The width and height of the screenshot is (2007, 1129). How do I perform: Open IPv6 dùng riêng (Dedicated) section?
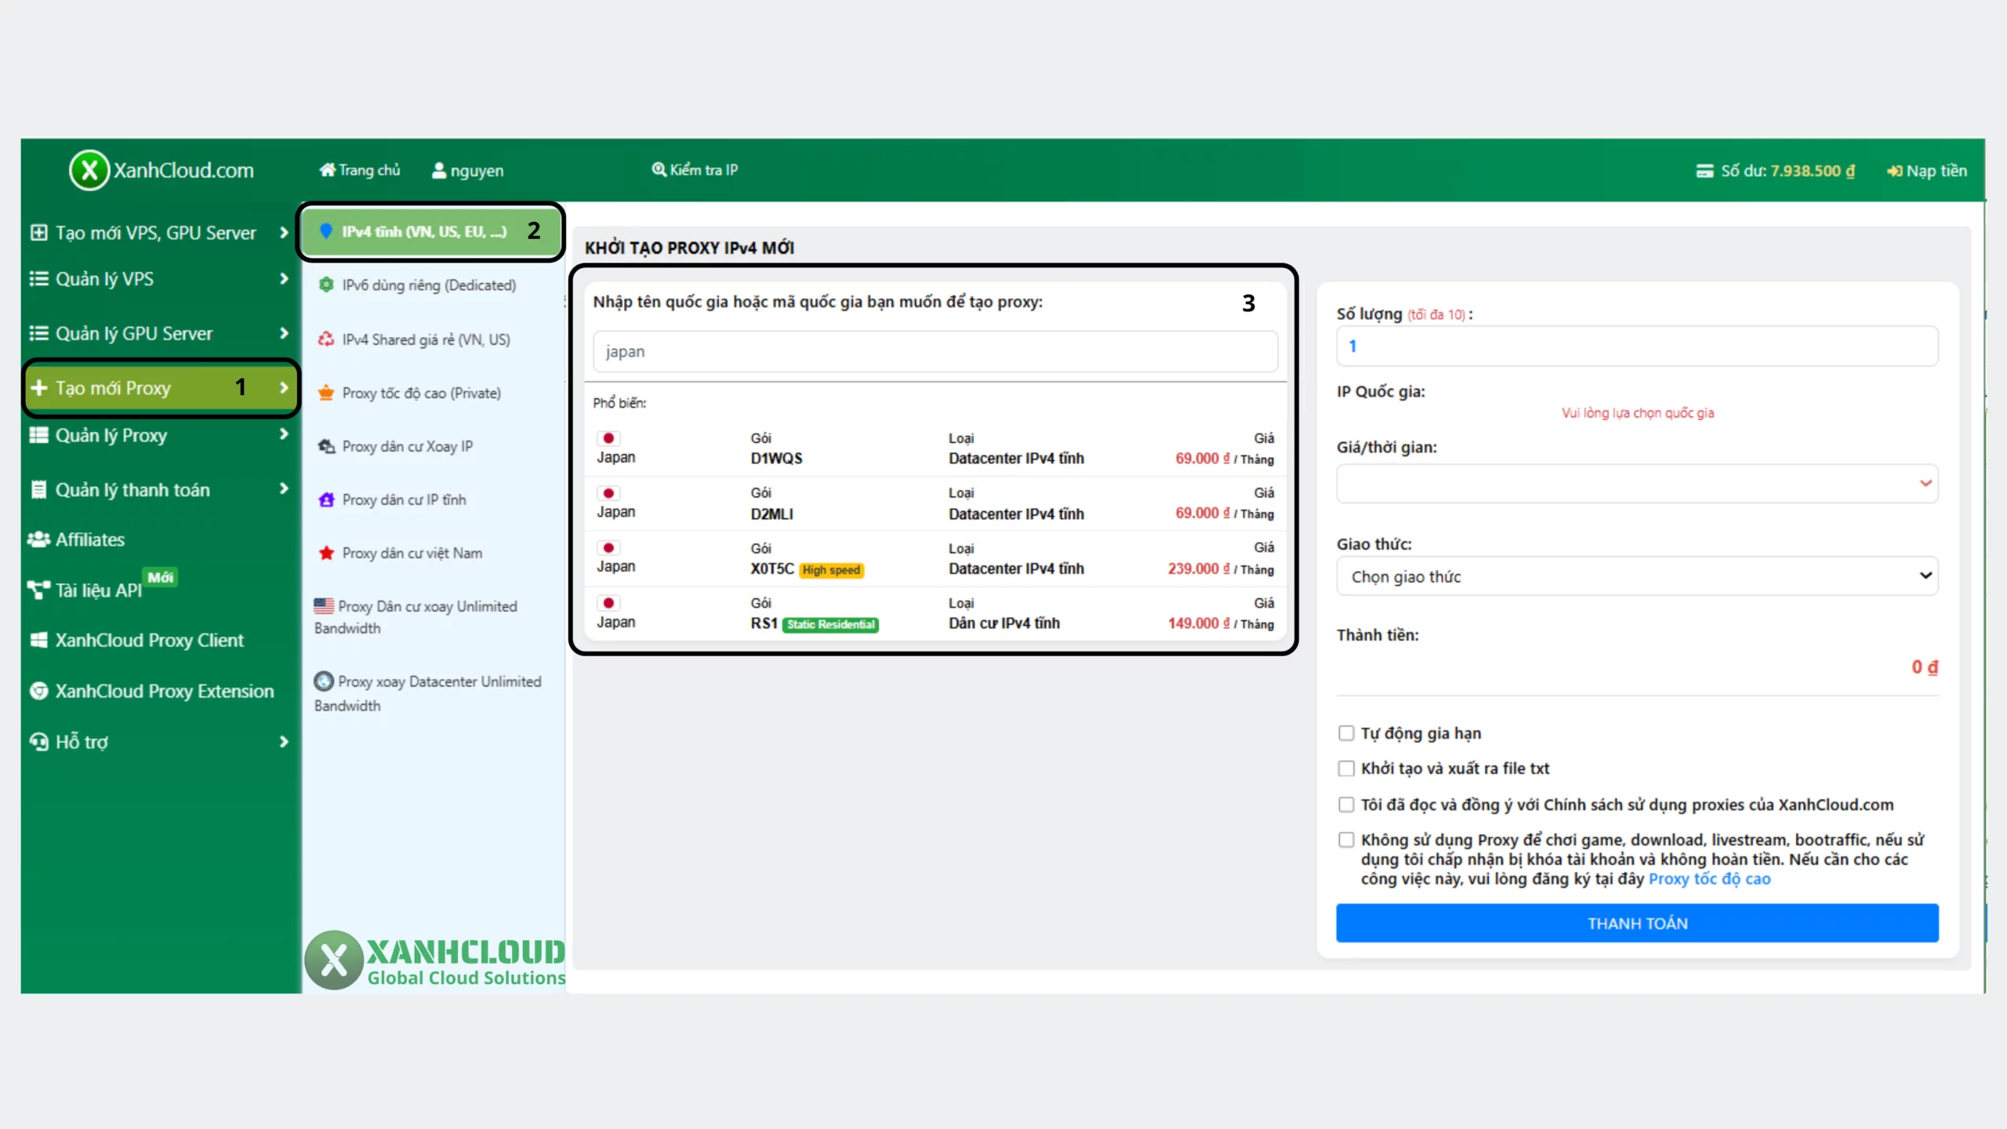point(428,285)
